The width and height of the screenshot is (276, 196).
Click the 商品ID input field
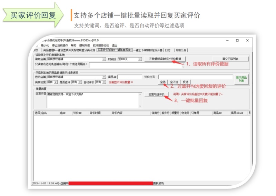tap(130, 77)
